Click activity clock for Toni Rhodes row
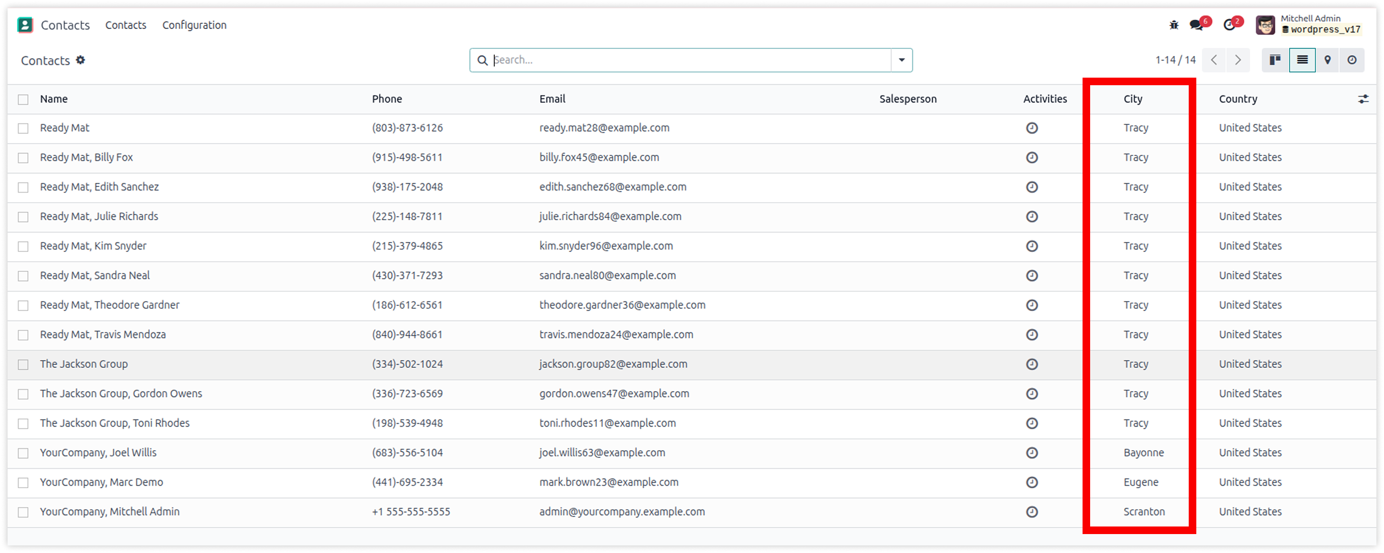The height and width of the screenshot is (553, 1384). (1032, 423)
